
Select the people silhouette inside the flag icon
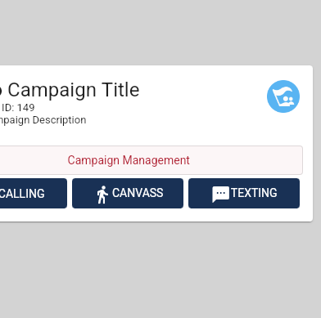pos(288,101)
